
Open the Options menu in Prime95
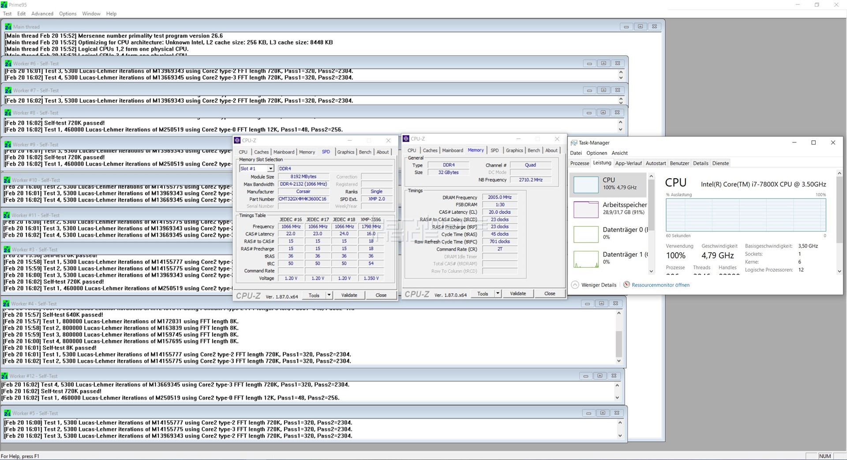tap(68, 14)
